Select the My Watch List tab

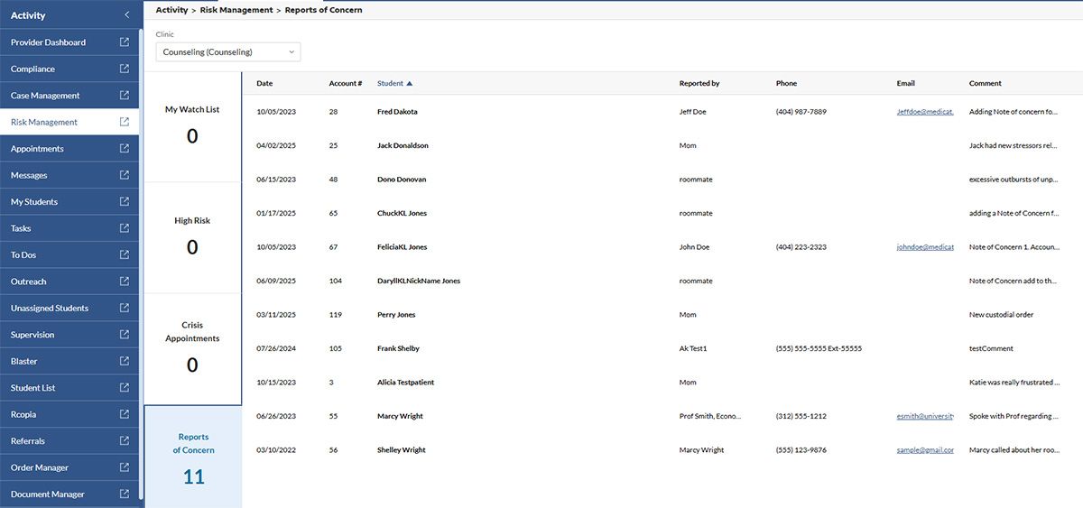click(x=192, y=124)
